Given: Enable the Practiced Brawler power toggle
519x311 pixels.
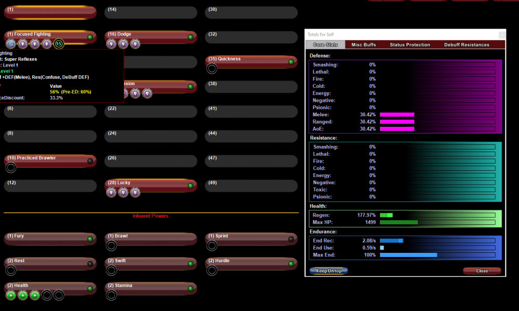Looking at the screenshot, I should pos(90,161).
